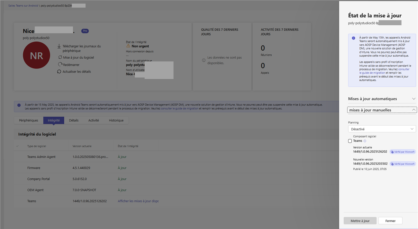This screenshot has height=229, width=418.
Task: Click Teams row in software table
Action: 176,201
